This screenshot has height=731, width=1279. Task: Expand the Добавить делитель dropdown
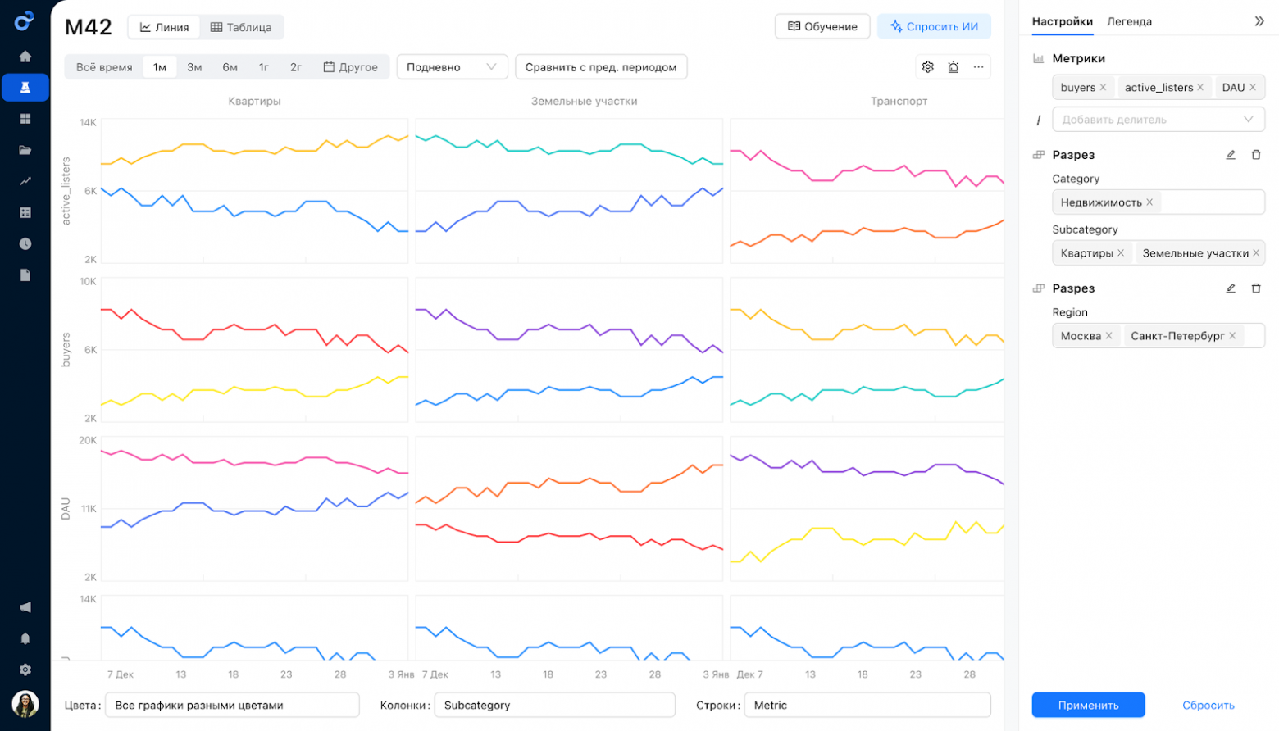(x=1158, y=120)
